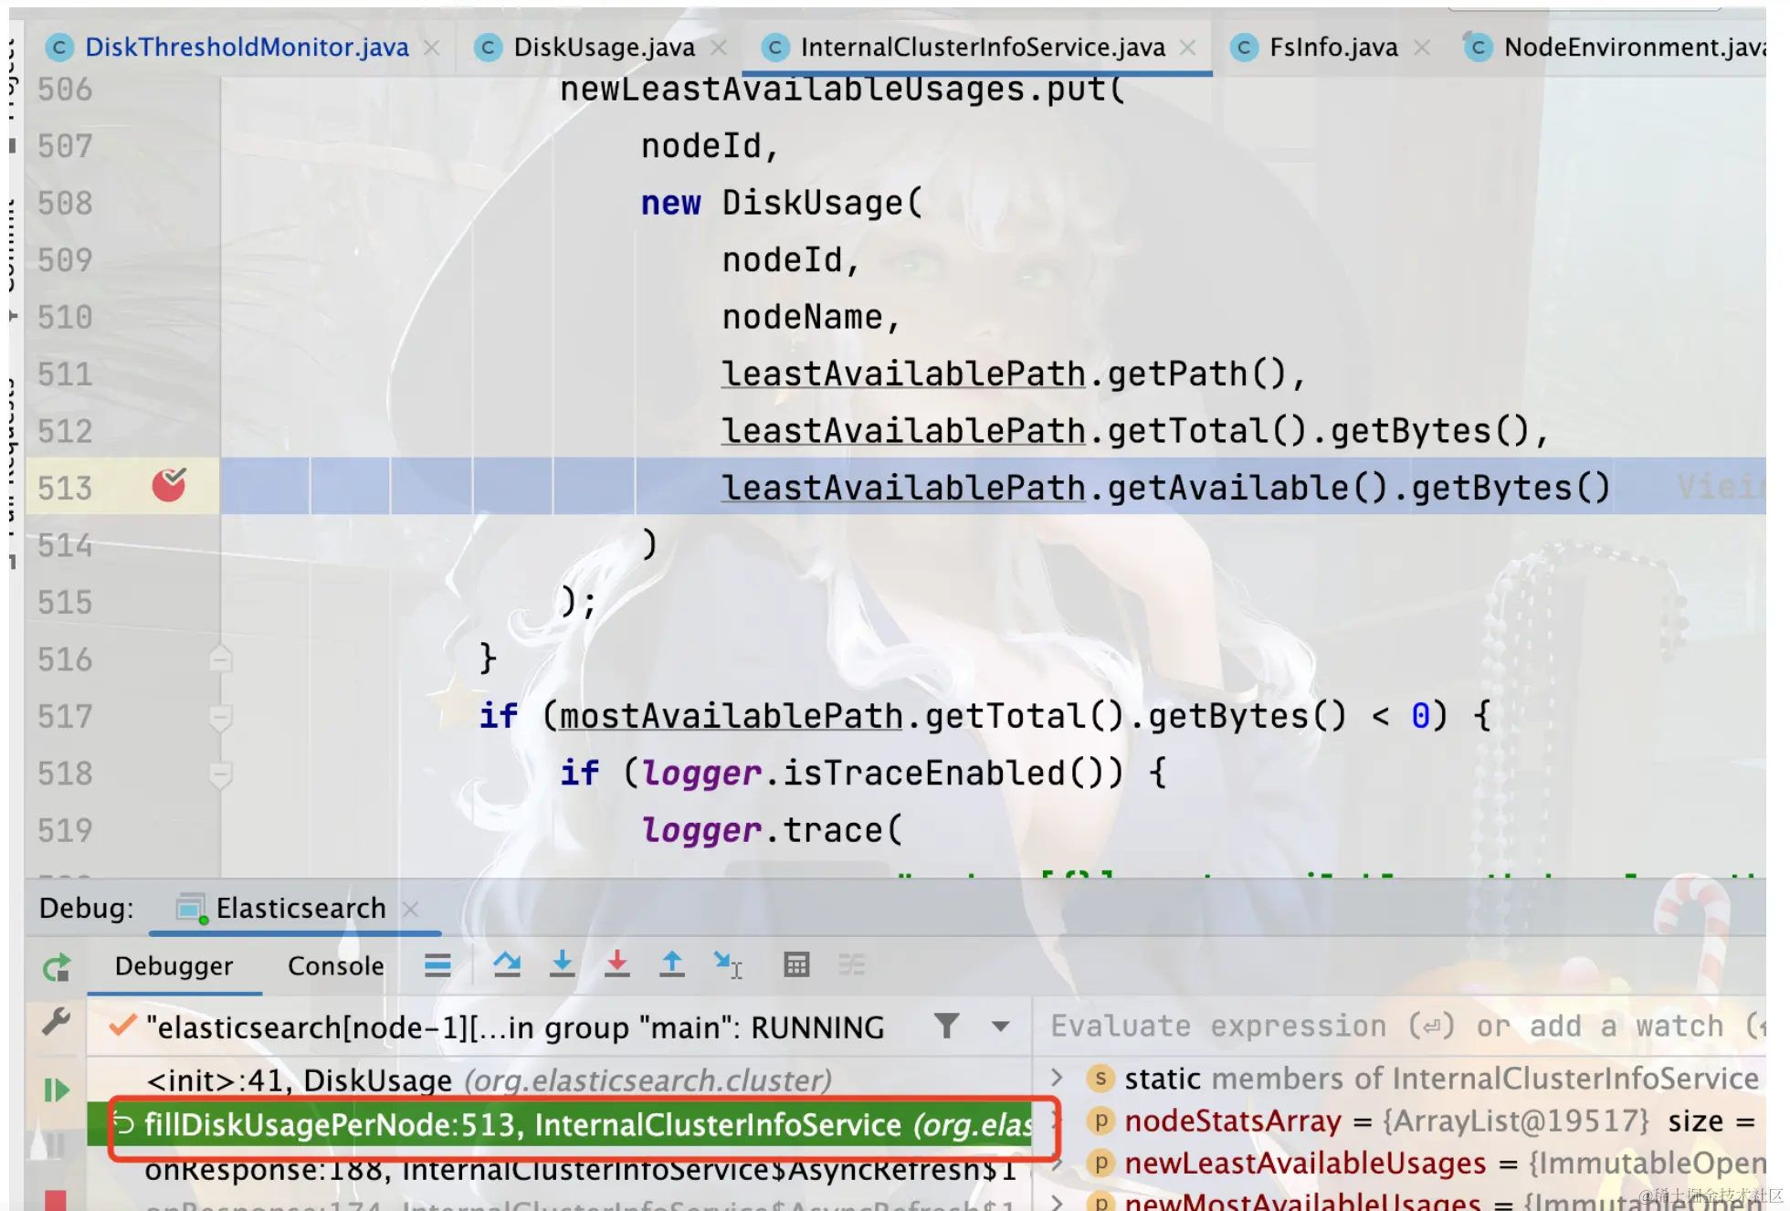
Task: Click the Step Into icon
Action: coord(562,964)
